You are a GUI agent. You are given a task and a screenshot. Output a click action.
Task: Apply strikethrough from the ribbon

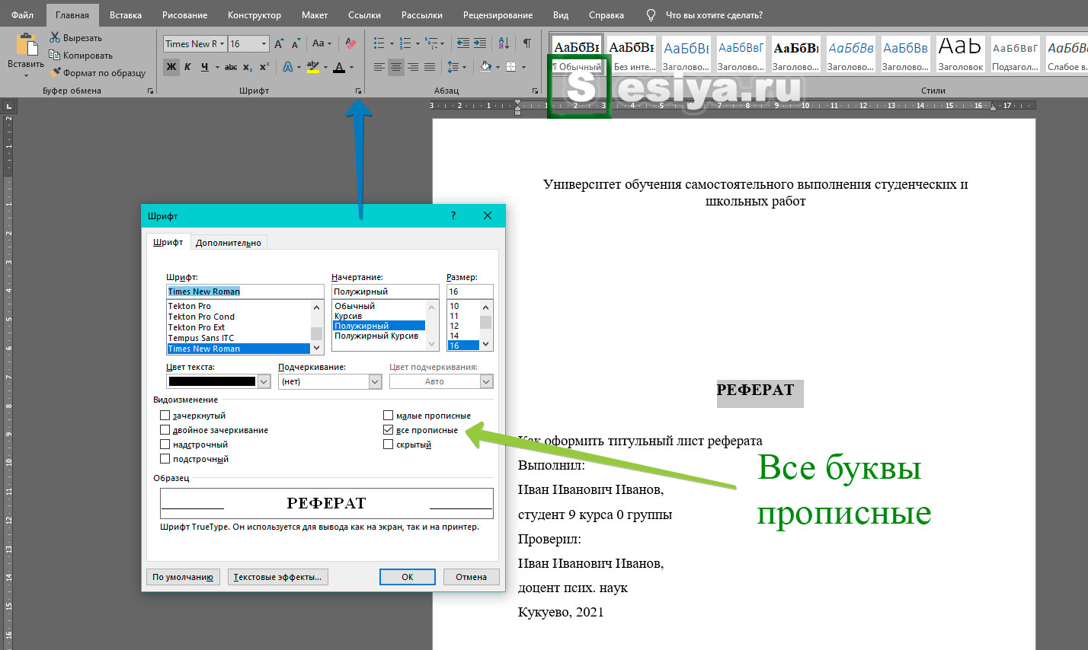tap(231, 67)
